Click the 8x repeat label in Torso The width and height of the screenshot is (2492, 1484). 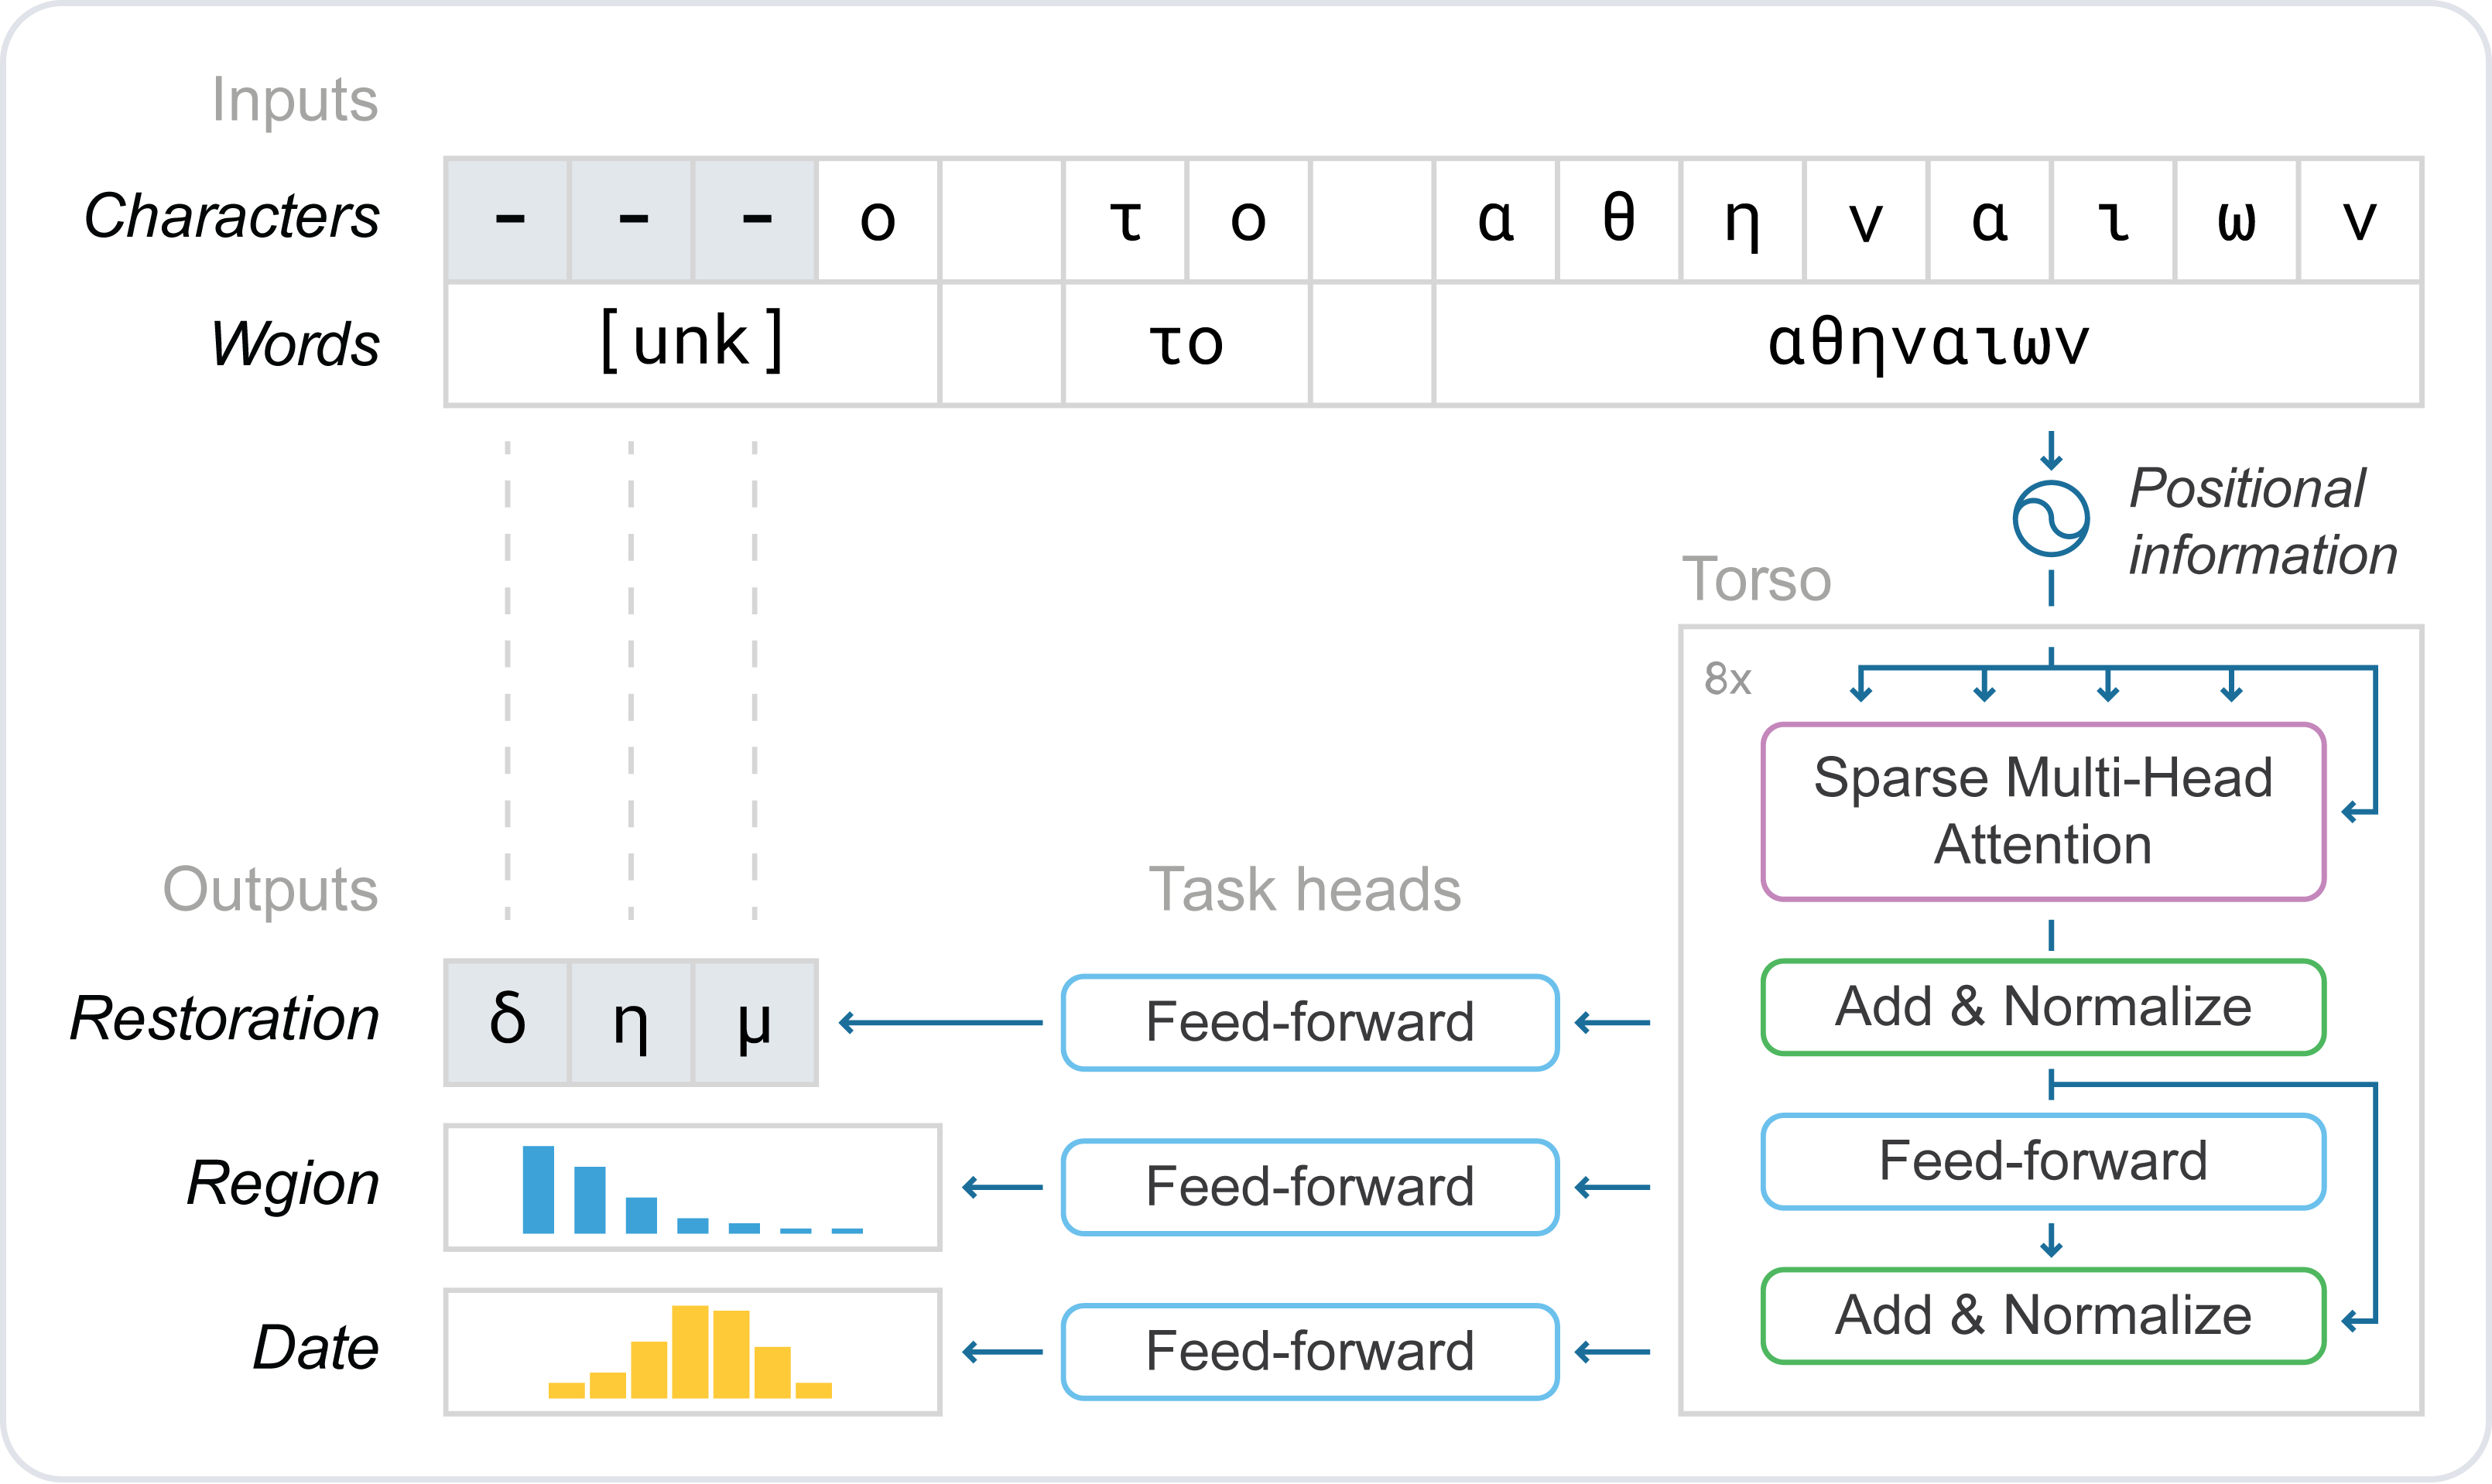(x=1728, y=679)
